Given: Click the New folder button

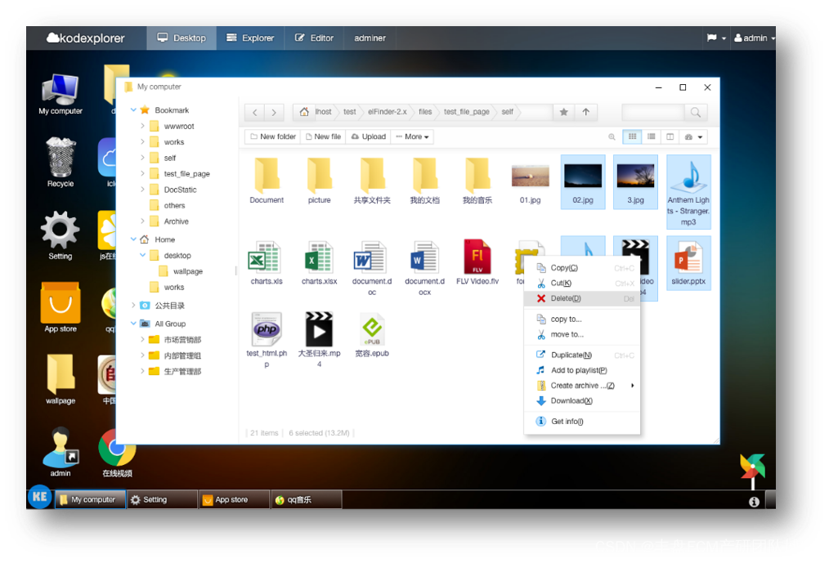Looking at the screenshot, I should [273, 137].
